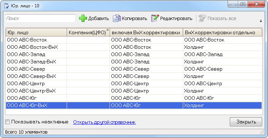Focus the Поиск search field

click(40, 19)
